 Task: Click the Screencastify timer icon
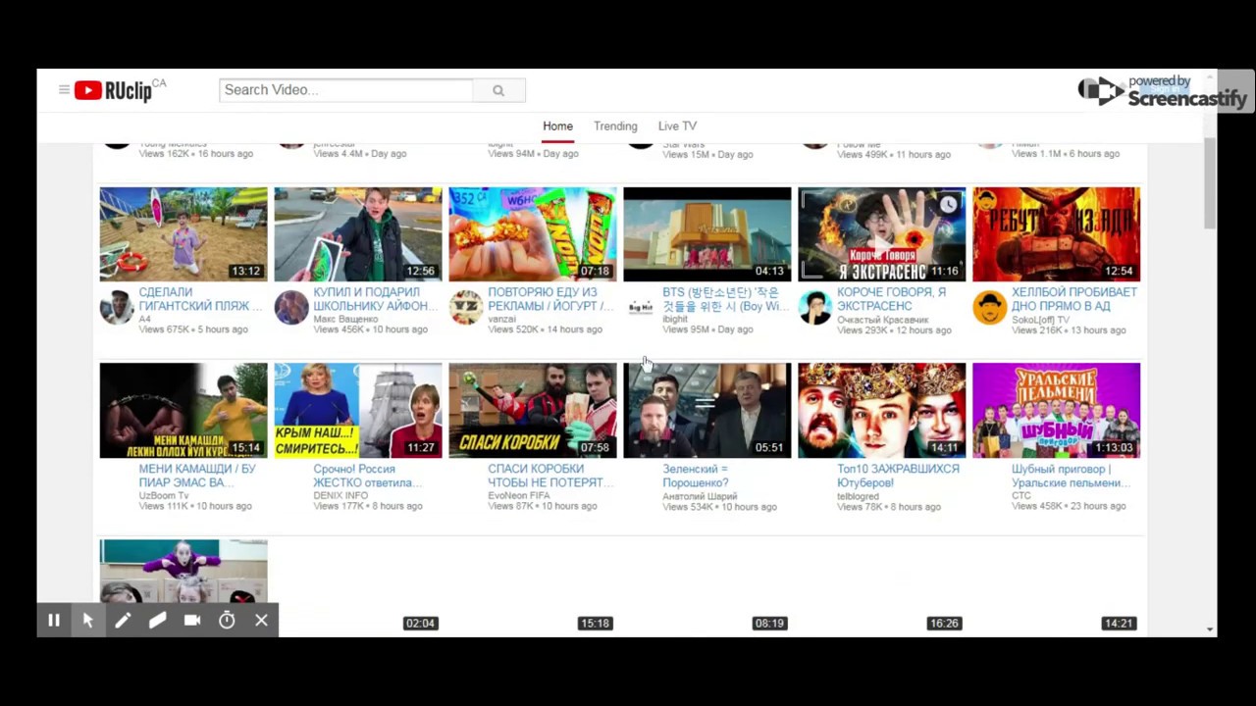coord(227,621)
